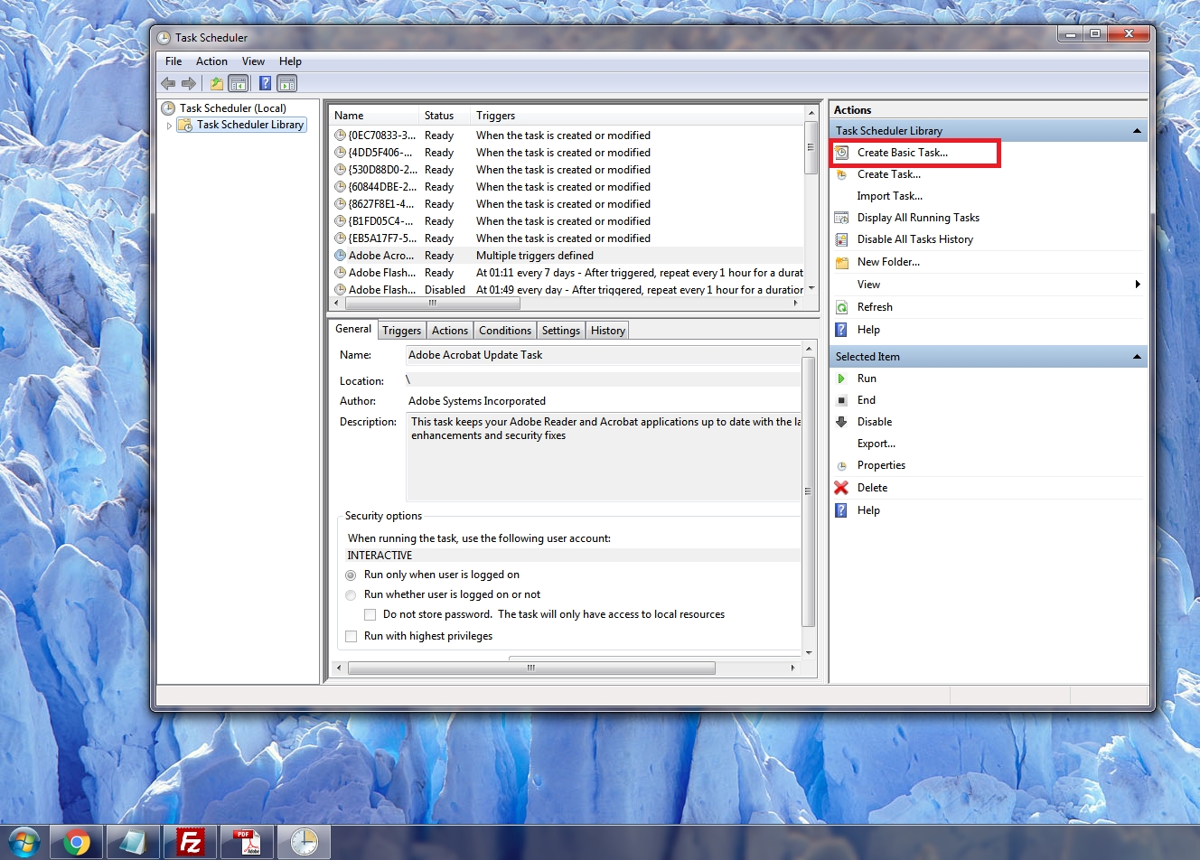Click the red Delete X icon
Image resolution: width=1200 pixels, height=860 pixels.
tap(841, 488)
